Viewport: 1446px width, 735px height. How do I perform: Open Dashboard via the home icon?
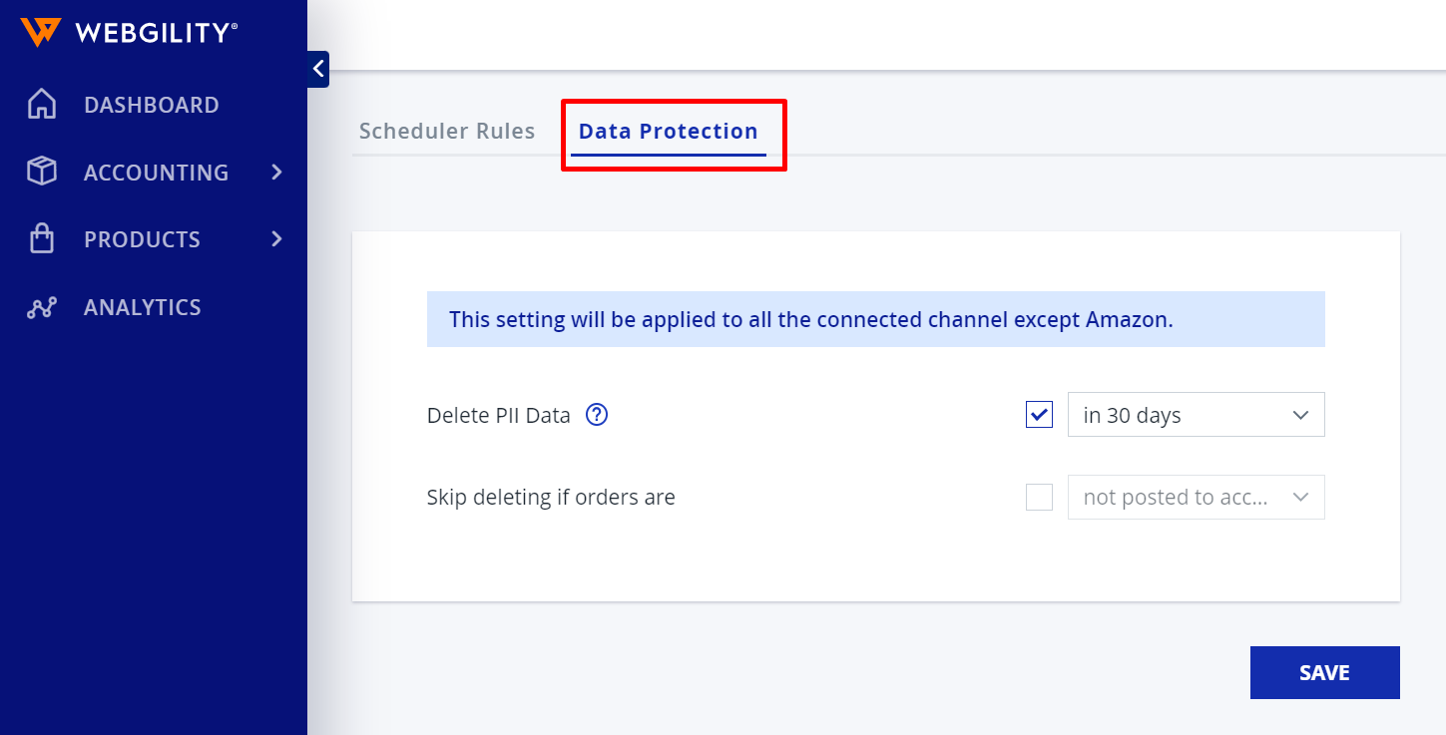pos(41,105)
